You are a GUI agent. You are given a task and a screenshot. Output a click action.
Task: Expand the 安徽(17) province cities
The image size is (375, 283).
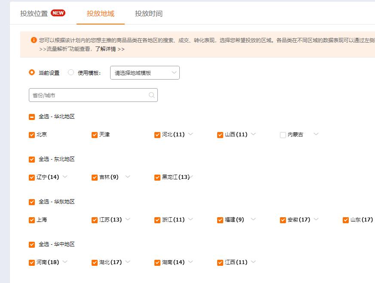pos(316,220)
